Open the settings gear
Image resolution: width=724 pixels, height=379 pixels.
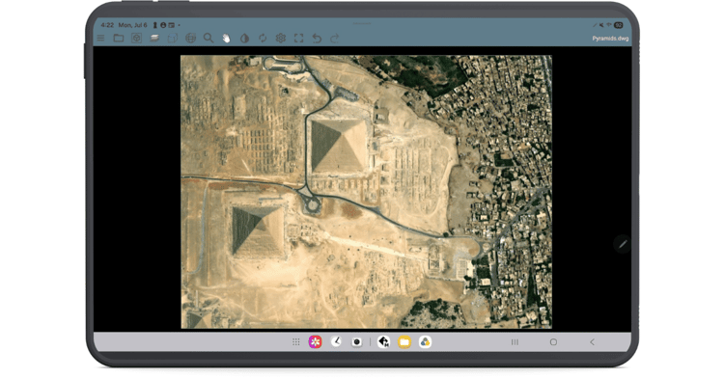(281, 39)
